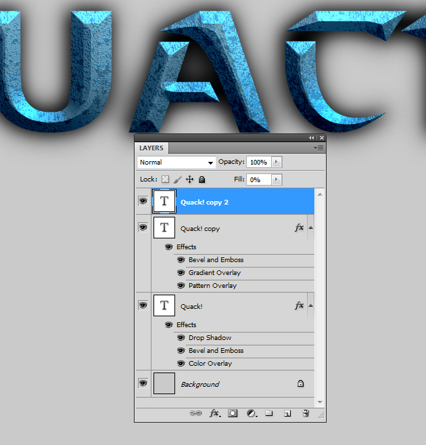The width and height of the screenshot is (426, 445).
Task: Select the Quack! text layer
Action: [230, 306]
